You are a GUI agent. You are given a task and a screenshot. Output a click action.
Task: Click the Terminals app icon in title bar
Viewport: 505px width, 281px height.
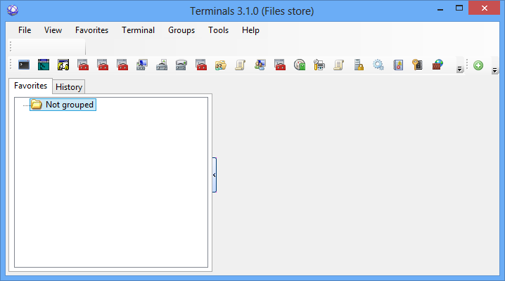pyautogui.click(x=13, y=11)
